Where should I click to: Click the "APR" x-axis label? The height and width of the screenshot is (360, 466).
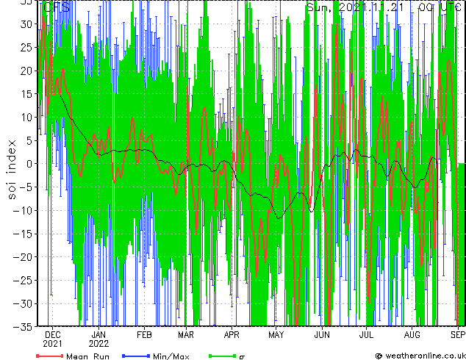pos(232,335)
